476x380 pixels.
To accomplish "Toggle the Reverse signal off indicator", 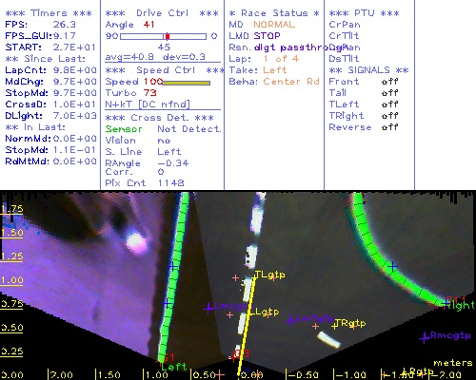I will pyautogui.click(x=390, y=127).
